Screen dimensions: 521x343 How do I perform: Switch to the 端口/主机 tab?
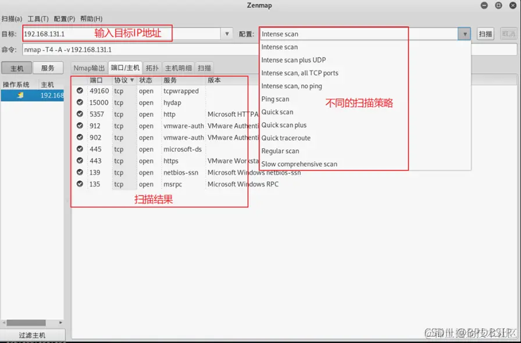[125, 68]
